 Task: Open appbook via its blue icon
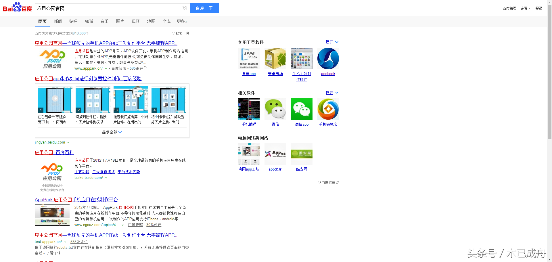click(328, 58)
